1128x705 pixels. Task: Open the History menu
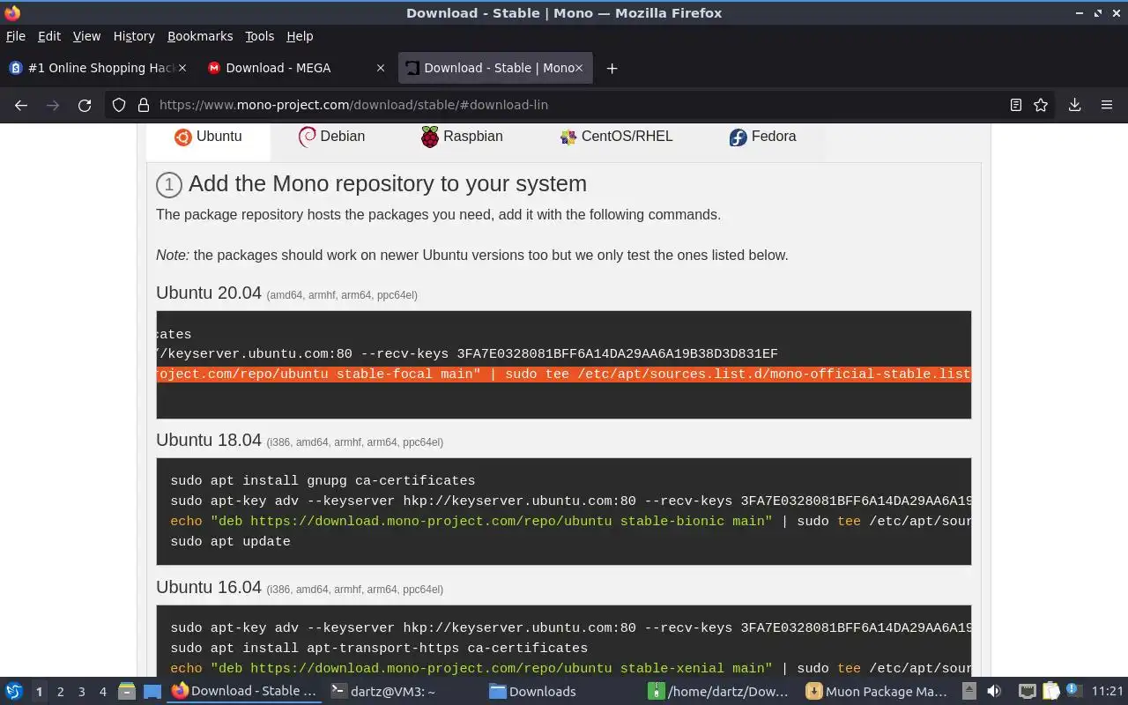click(x=134, y=36)
